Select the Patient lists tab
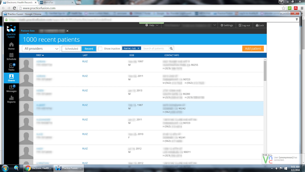The width and height of the screenshot is (305, 172). click(28, 31)
